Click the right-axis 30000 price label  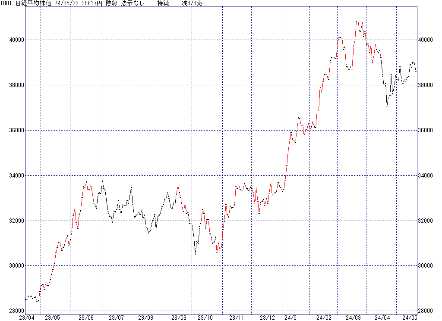[x=427, y=266]
